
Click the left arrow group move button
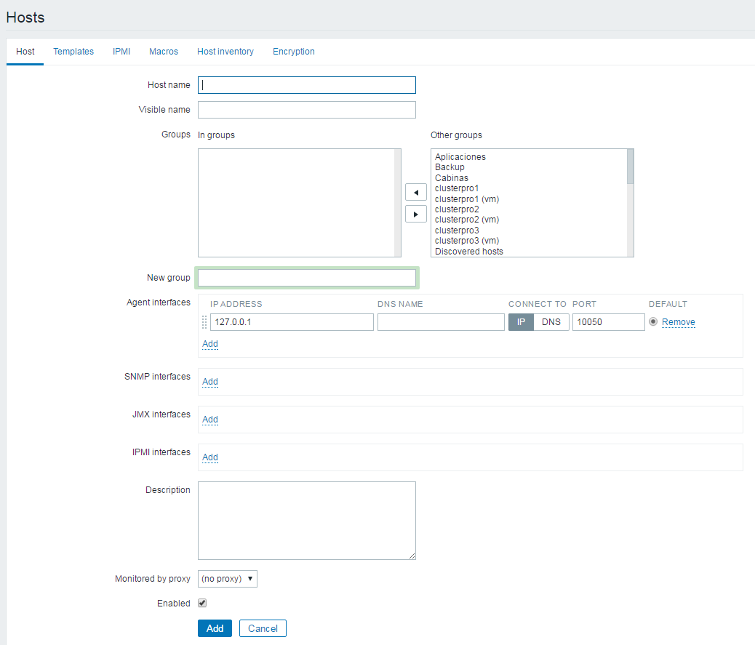click(x=415, y=193)
